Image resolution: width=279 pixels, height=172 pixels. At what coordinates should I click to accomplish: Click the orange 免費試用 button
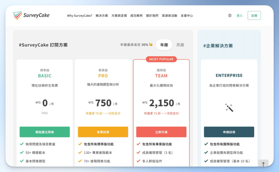click(x=103, y=132)
